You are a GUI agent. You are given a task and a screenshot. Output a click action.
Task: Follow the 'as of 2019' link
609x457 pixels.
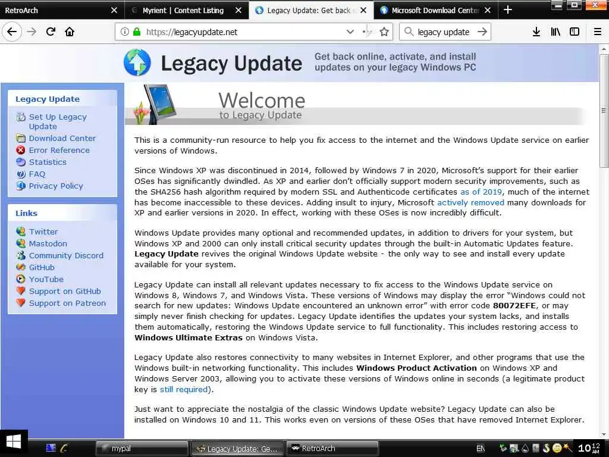(x=481, y=192)
